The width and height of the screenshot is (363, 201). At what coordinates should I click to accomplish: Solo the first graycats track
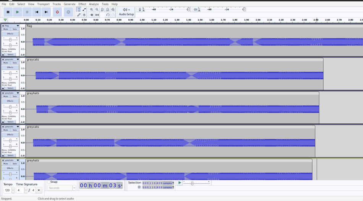(15, 63)
